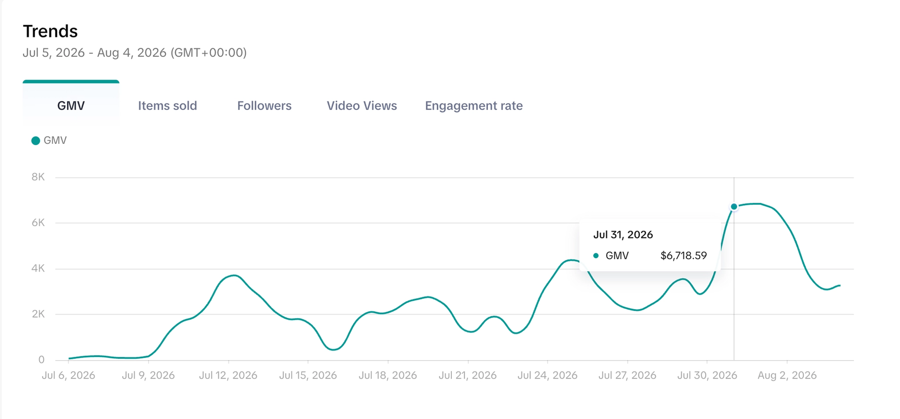900x419 pixels.
Task: Click the Aug 2, 2026 axis label
Action: point(787,375)
